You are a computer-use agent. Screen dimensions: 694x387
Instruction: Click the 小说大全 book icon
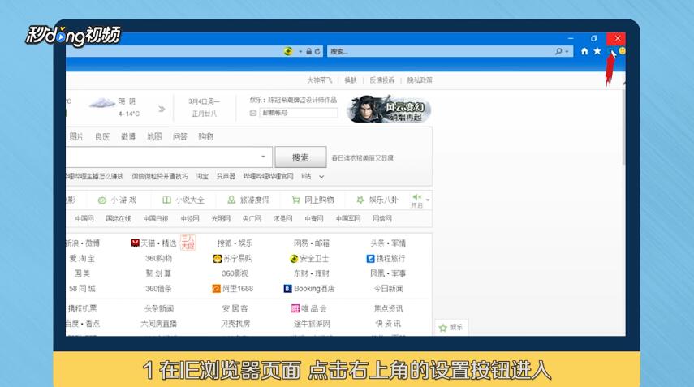(x=167, y=200)
